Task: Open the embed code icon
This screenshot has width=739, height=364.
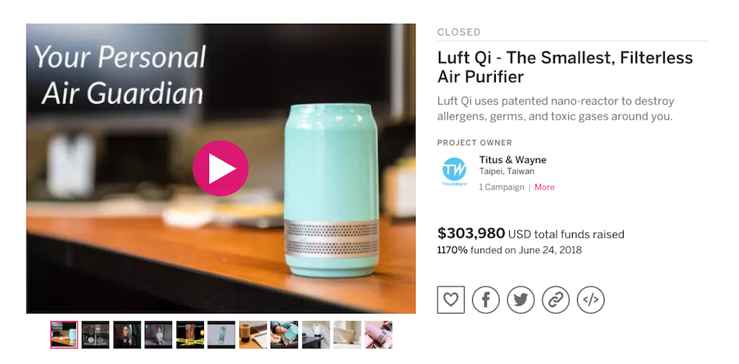Action: point(590,300)
